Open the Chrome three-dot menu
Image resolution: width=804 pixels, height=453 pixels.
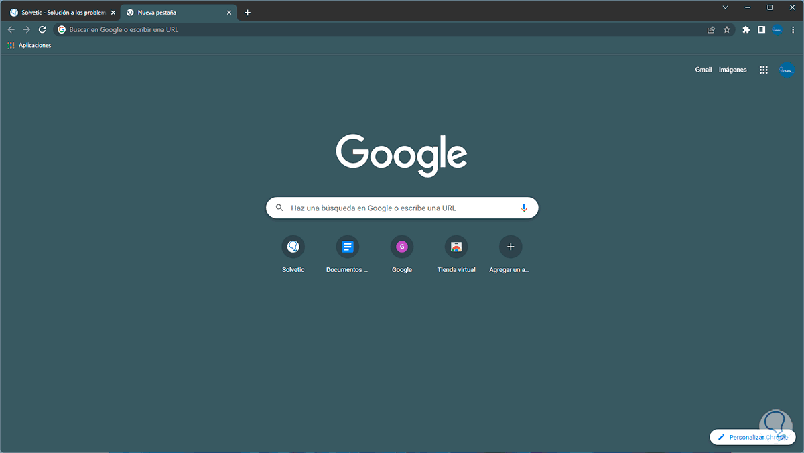click(x=793, y=29)
